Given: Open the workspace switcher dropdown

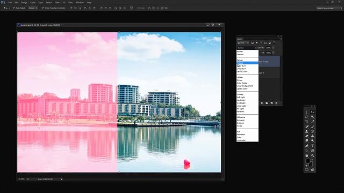Looking at the screenshot, I should tap(329, 8).
